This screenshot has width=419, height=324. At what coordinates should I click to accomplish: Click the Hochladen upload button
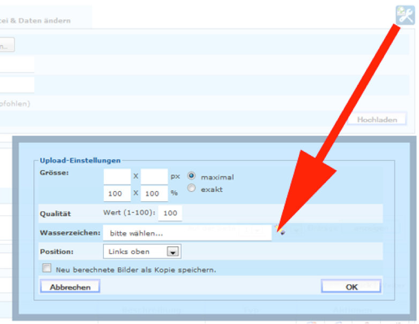pos(377,120)
